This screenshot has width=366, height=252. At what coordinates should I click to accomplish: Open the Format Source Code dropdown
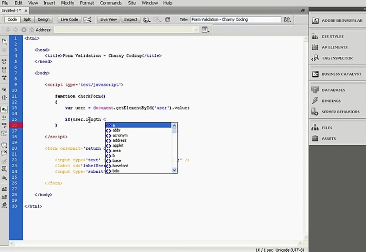[4, 205]
